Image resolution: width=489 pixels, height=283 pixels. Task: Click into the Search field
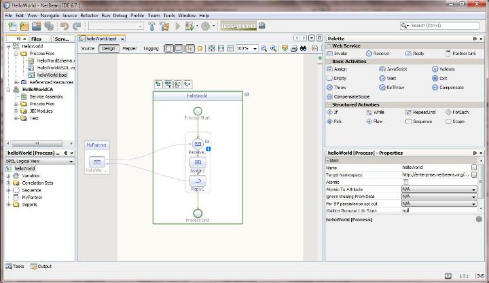(444, 26)
